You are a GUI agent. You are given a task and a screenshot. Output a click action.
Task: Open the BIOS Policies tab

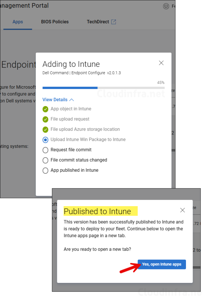55,22
